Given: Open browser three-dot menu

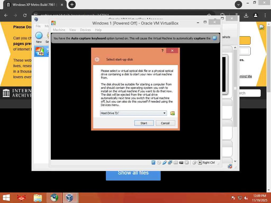Looking at the screenshot, I should [x=265, y=15].
